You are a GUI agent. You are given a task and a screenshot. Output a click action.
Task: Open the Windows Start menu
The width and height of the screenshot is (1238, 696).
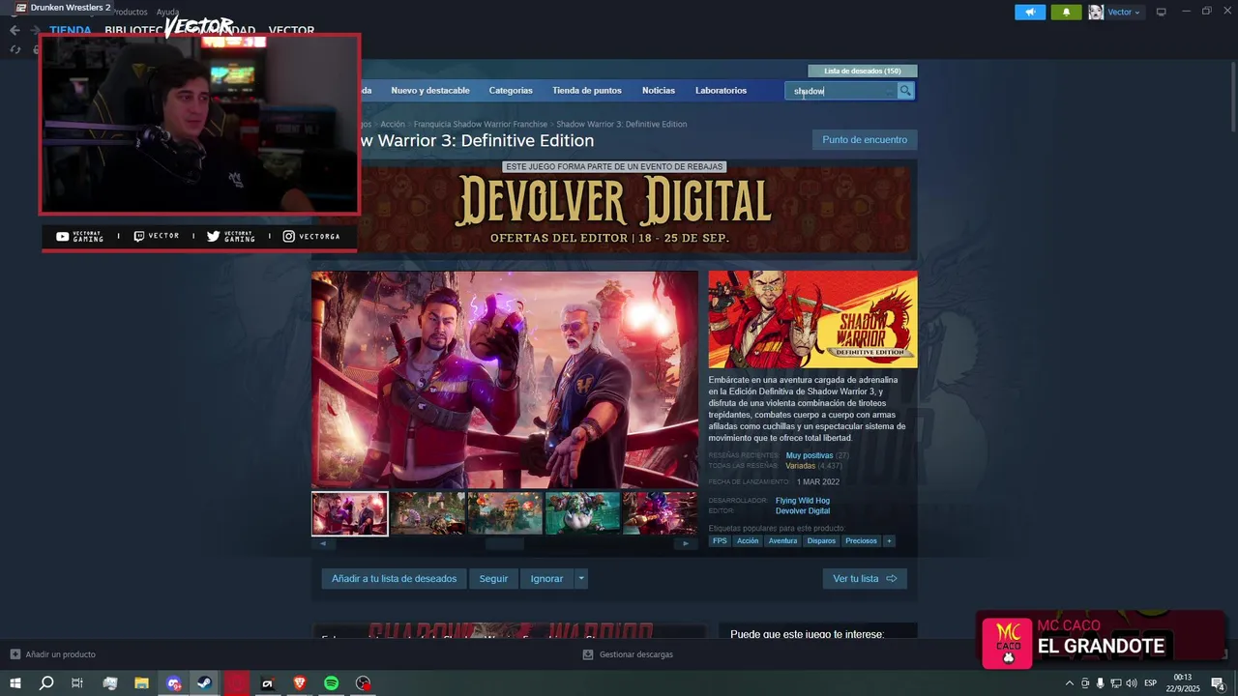pyautogui.click(x=15, y=683)
